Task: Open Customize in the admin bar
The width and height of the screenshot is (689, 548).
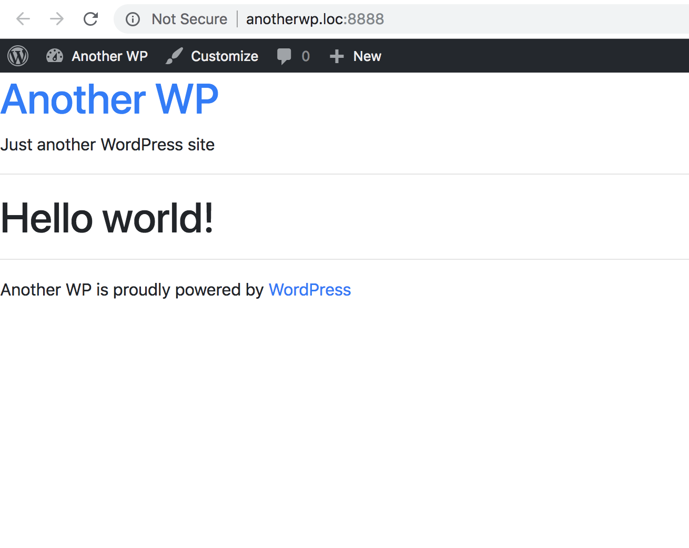Action: tap(225, 56)
